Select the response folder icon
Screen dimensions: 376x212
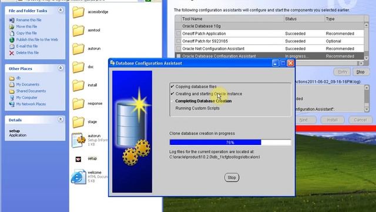78,104
